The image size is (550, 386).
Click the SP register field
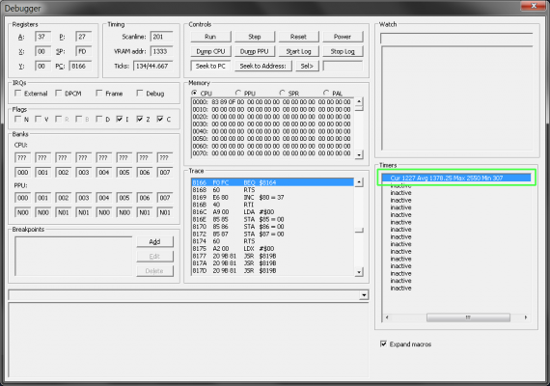[x=84, y=51]
